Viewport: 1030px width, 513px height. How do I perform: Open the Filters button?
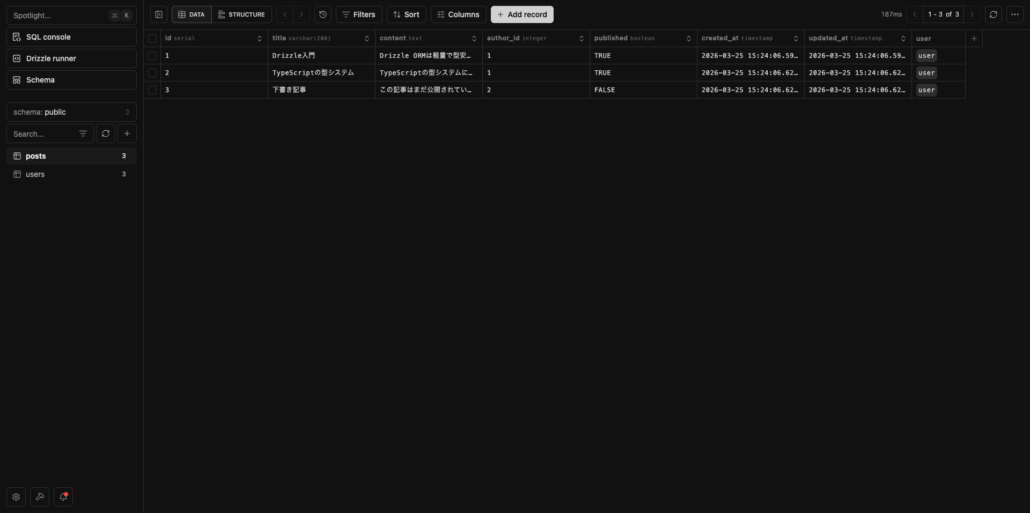tap(359, 14)
